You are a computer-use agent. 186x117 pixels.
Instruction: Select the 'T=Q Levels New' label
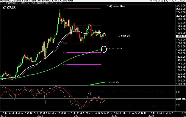tap(116, 6)
